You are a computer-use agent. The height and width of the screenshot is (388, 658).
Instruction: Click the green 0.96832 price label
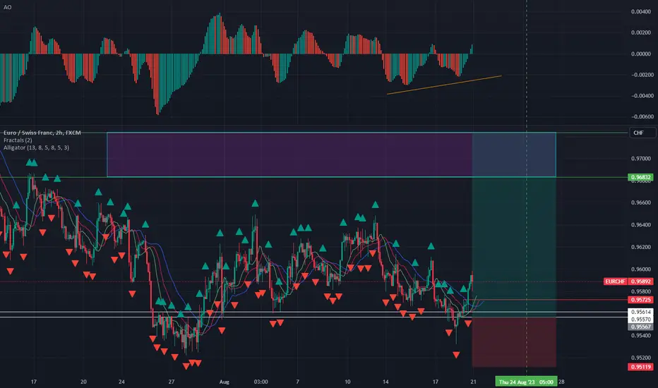tap(640, 178)
